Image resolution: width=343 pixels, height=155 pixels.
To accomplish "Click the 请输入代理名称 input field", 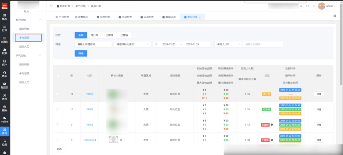I will click(93, 44).
